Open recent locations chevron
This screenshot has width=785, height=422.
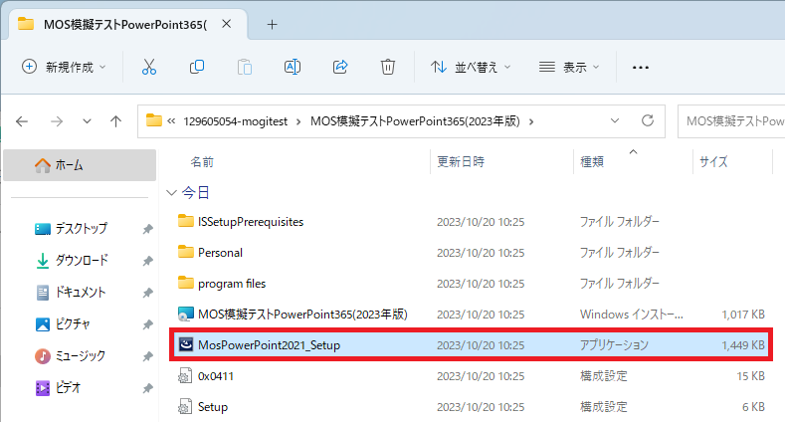(x=87, y=121)
